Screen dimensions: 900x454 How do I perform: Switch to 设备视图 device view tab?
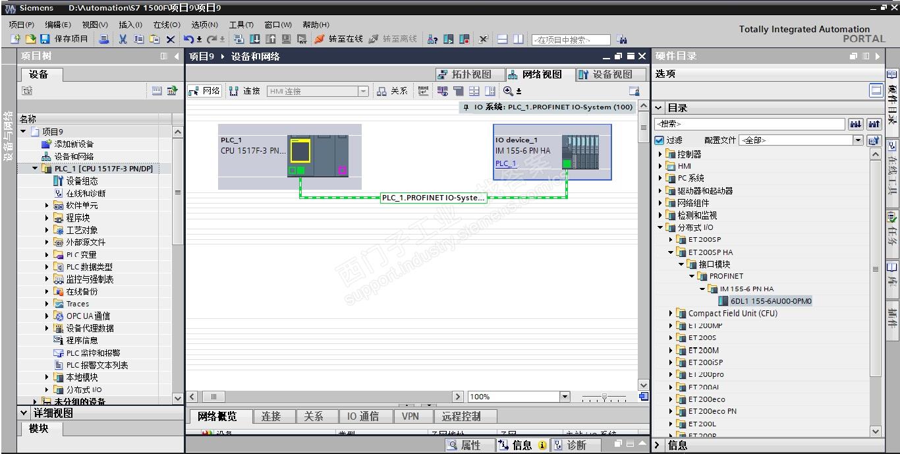click(x=611, y=74)
